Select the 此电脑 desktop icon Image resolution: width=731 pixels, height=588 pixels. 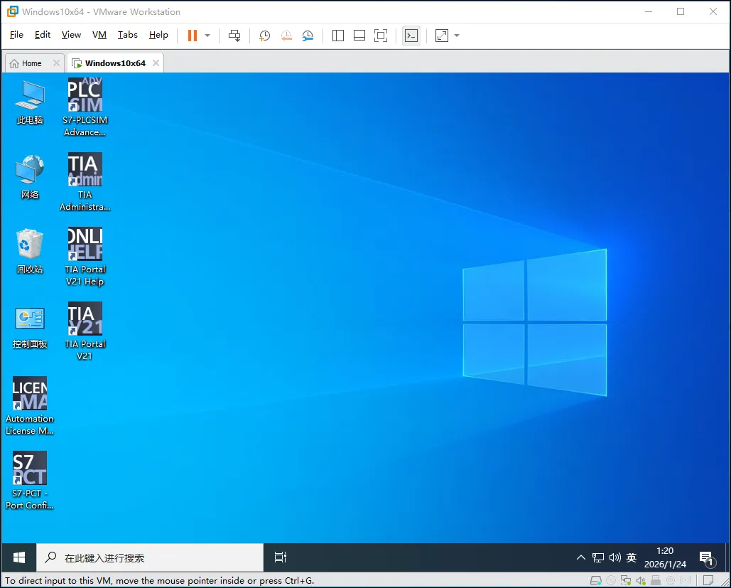click(x=30, y=102)
